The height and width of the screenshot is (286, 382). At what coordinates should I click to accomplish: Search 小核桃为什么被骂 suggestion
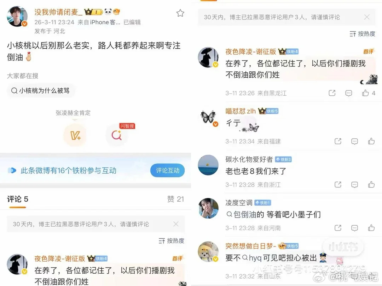40,91
